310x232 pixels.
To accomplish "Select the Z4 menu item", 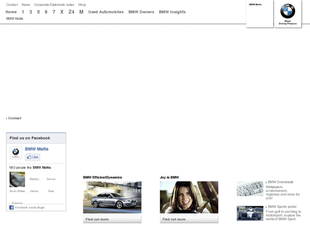I will click(x=71, y=12).
